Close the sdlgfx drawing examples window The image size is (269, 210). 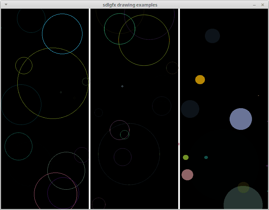(x=262, y=5)
